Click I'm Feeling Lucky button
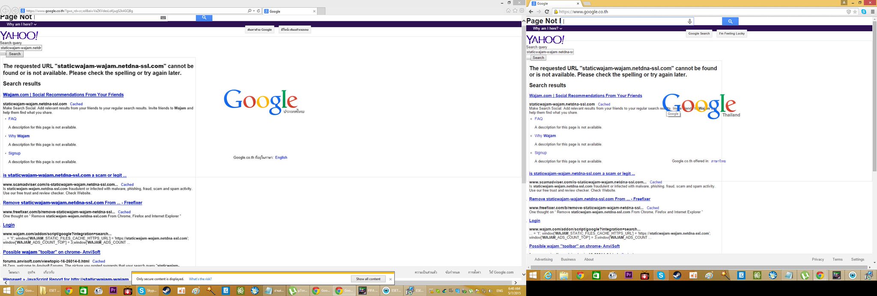 point(732,33)
